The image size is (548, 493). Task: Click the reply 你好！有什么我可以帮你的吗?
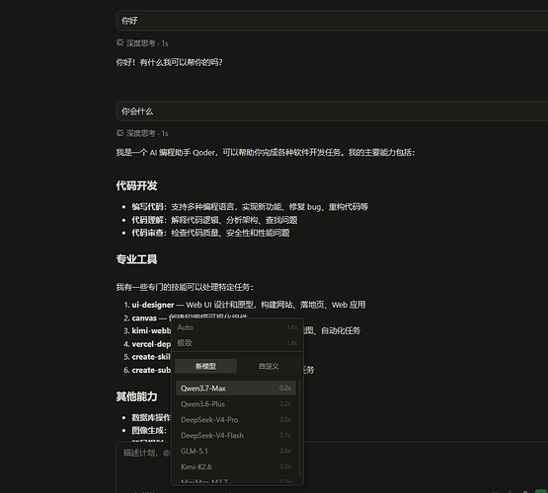(x=169, y=62)
